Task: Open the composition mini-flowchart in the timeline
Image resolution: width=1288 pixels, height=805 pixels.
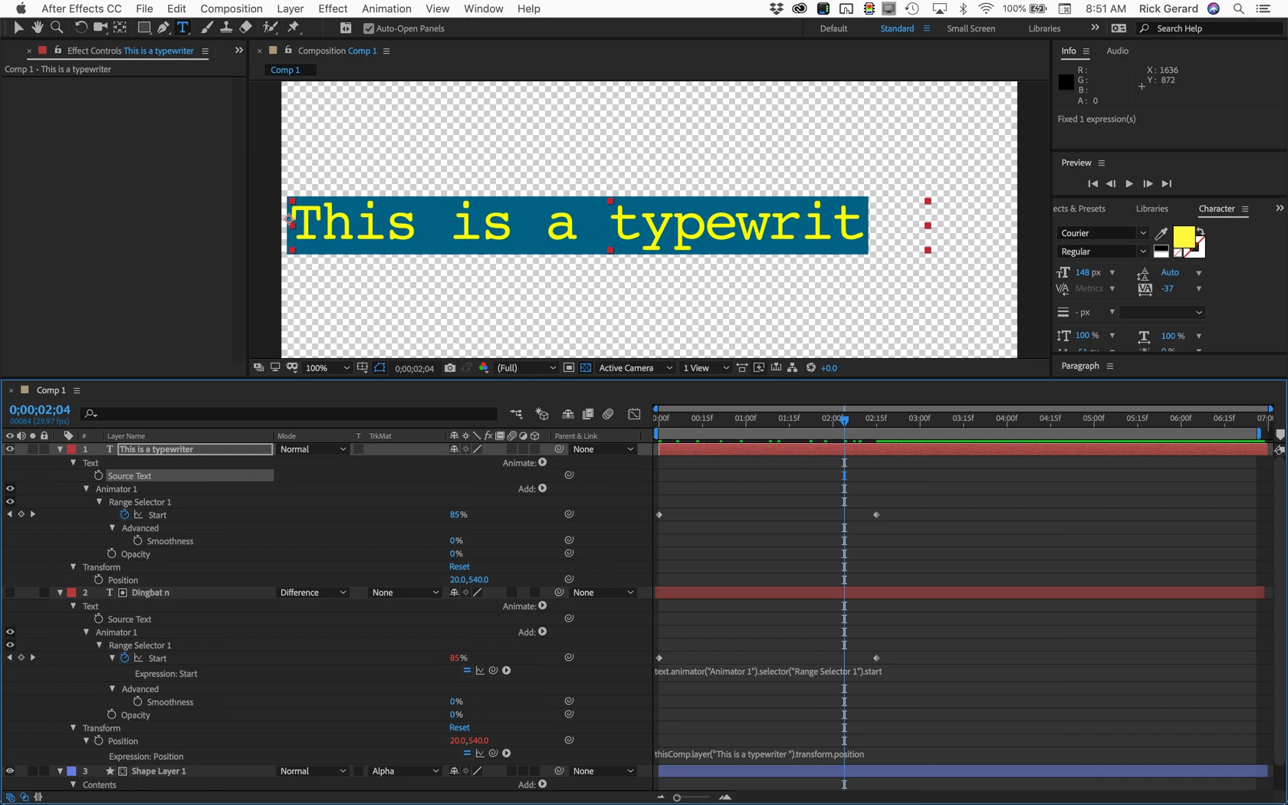Action: pos(517,414)
